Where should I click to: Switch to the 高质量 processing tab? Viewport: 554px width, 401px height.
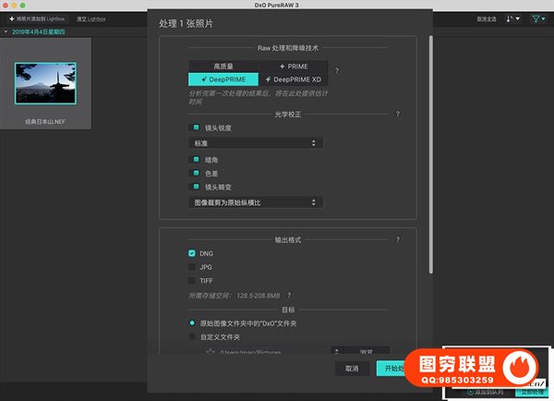(x=223, y=67)
